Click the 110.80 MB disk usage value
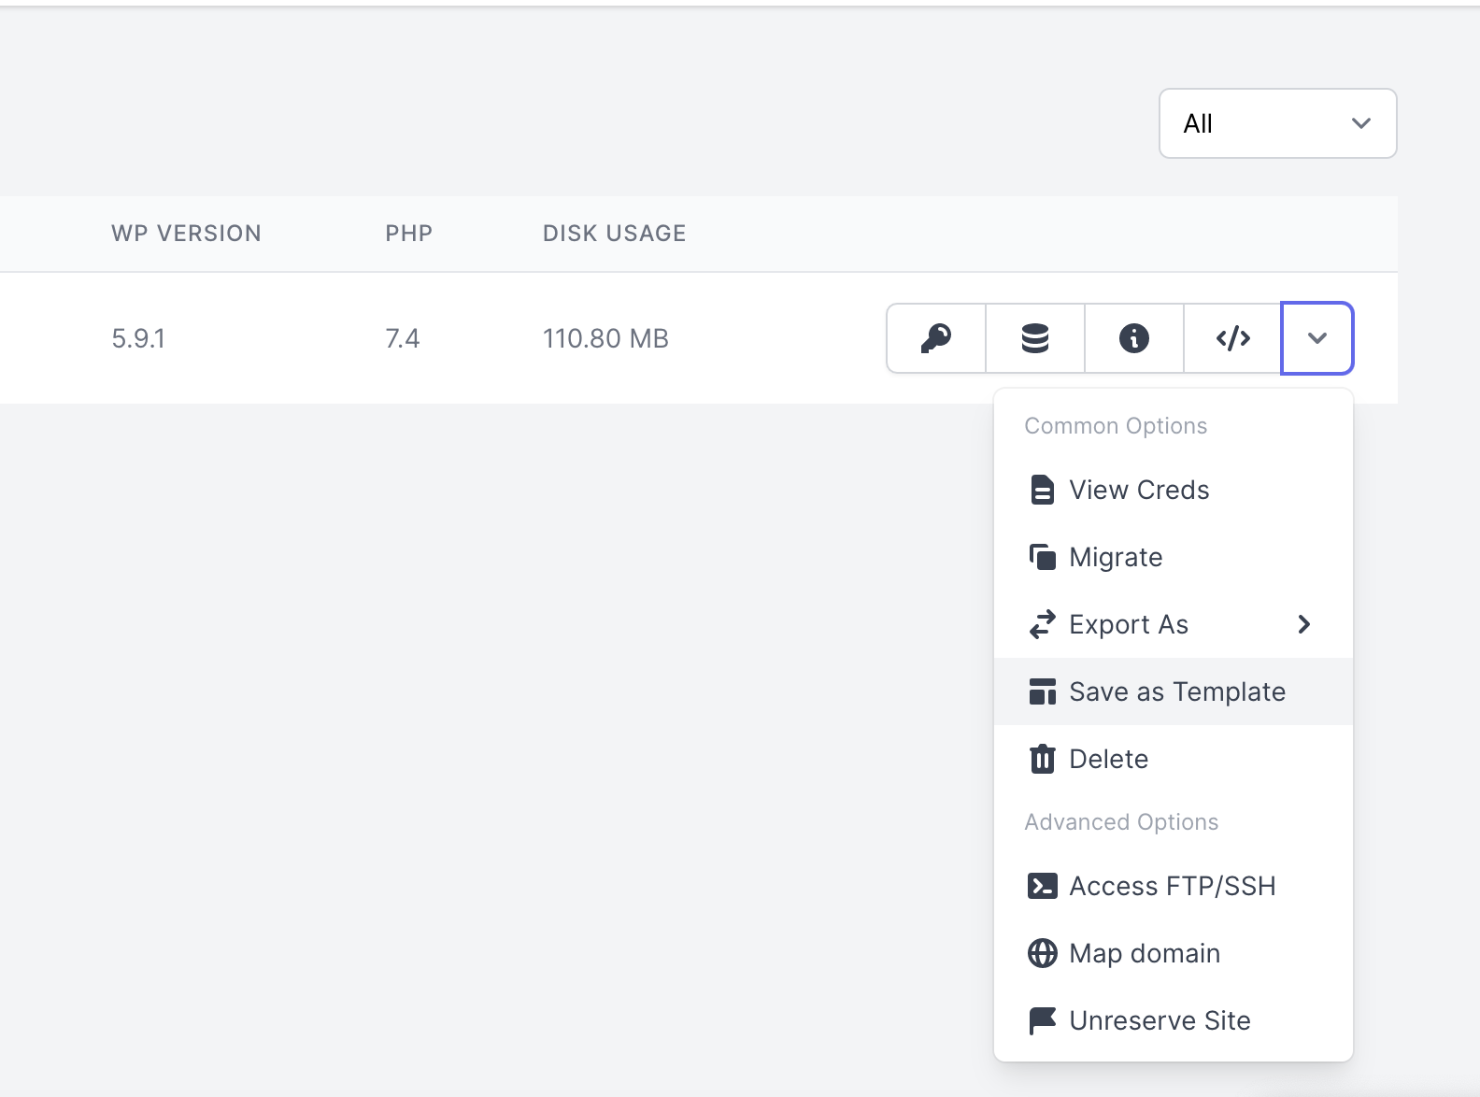 605,338
